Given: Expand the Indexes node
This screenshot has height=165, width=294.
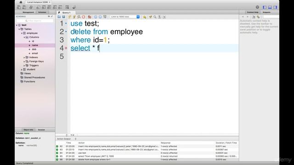Looking at the screenshot, I should pyautogui.click(x=24, y=57).
